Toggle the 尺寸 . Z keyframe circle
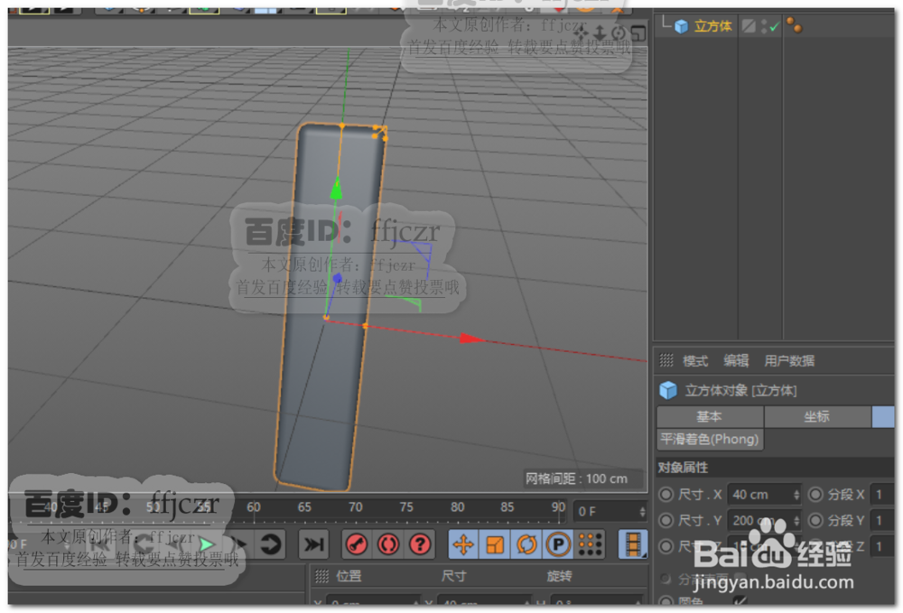This screenshot has height=613, width=903. (666, 546)
